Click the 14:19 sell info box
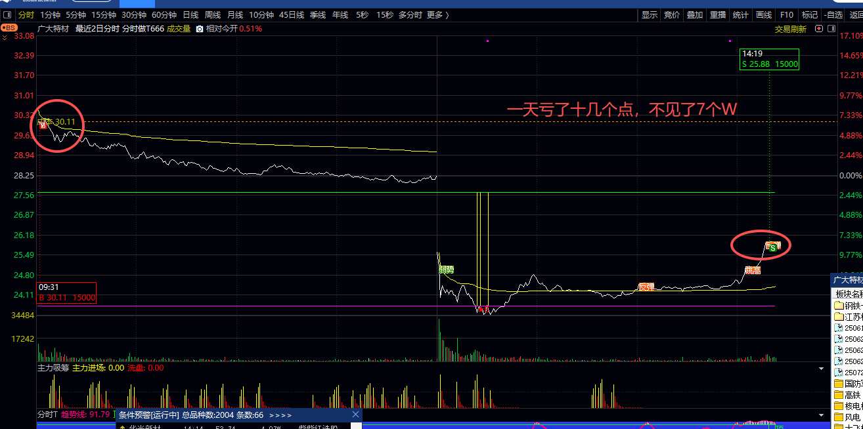Viewport: 863px width, 429px height. click(x=769, y=59)
